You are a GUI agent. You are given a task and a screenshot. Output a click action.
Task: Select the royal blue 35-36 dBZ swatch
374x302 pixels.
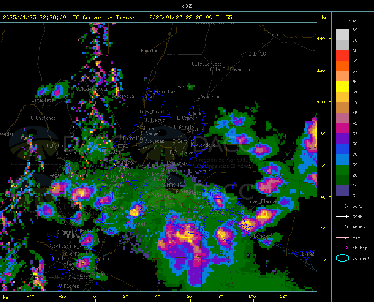click(342, 149)
